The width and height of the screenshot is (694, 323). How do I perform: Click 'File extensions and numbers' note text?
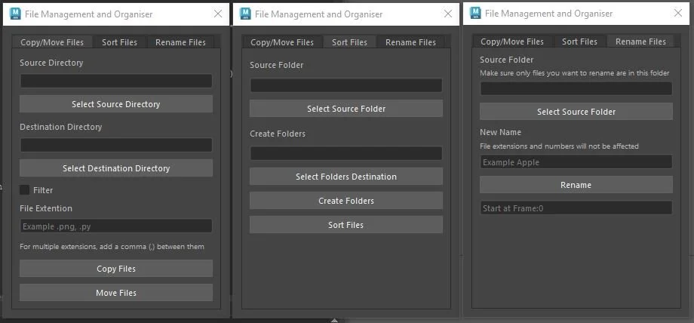[560, 146]
